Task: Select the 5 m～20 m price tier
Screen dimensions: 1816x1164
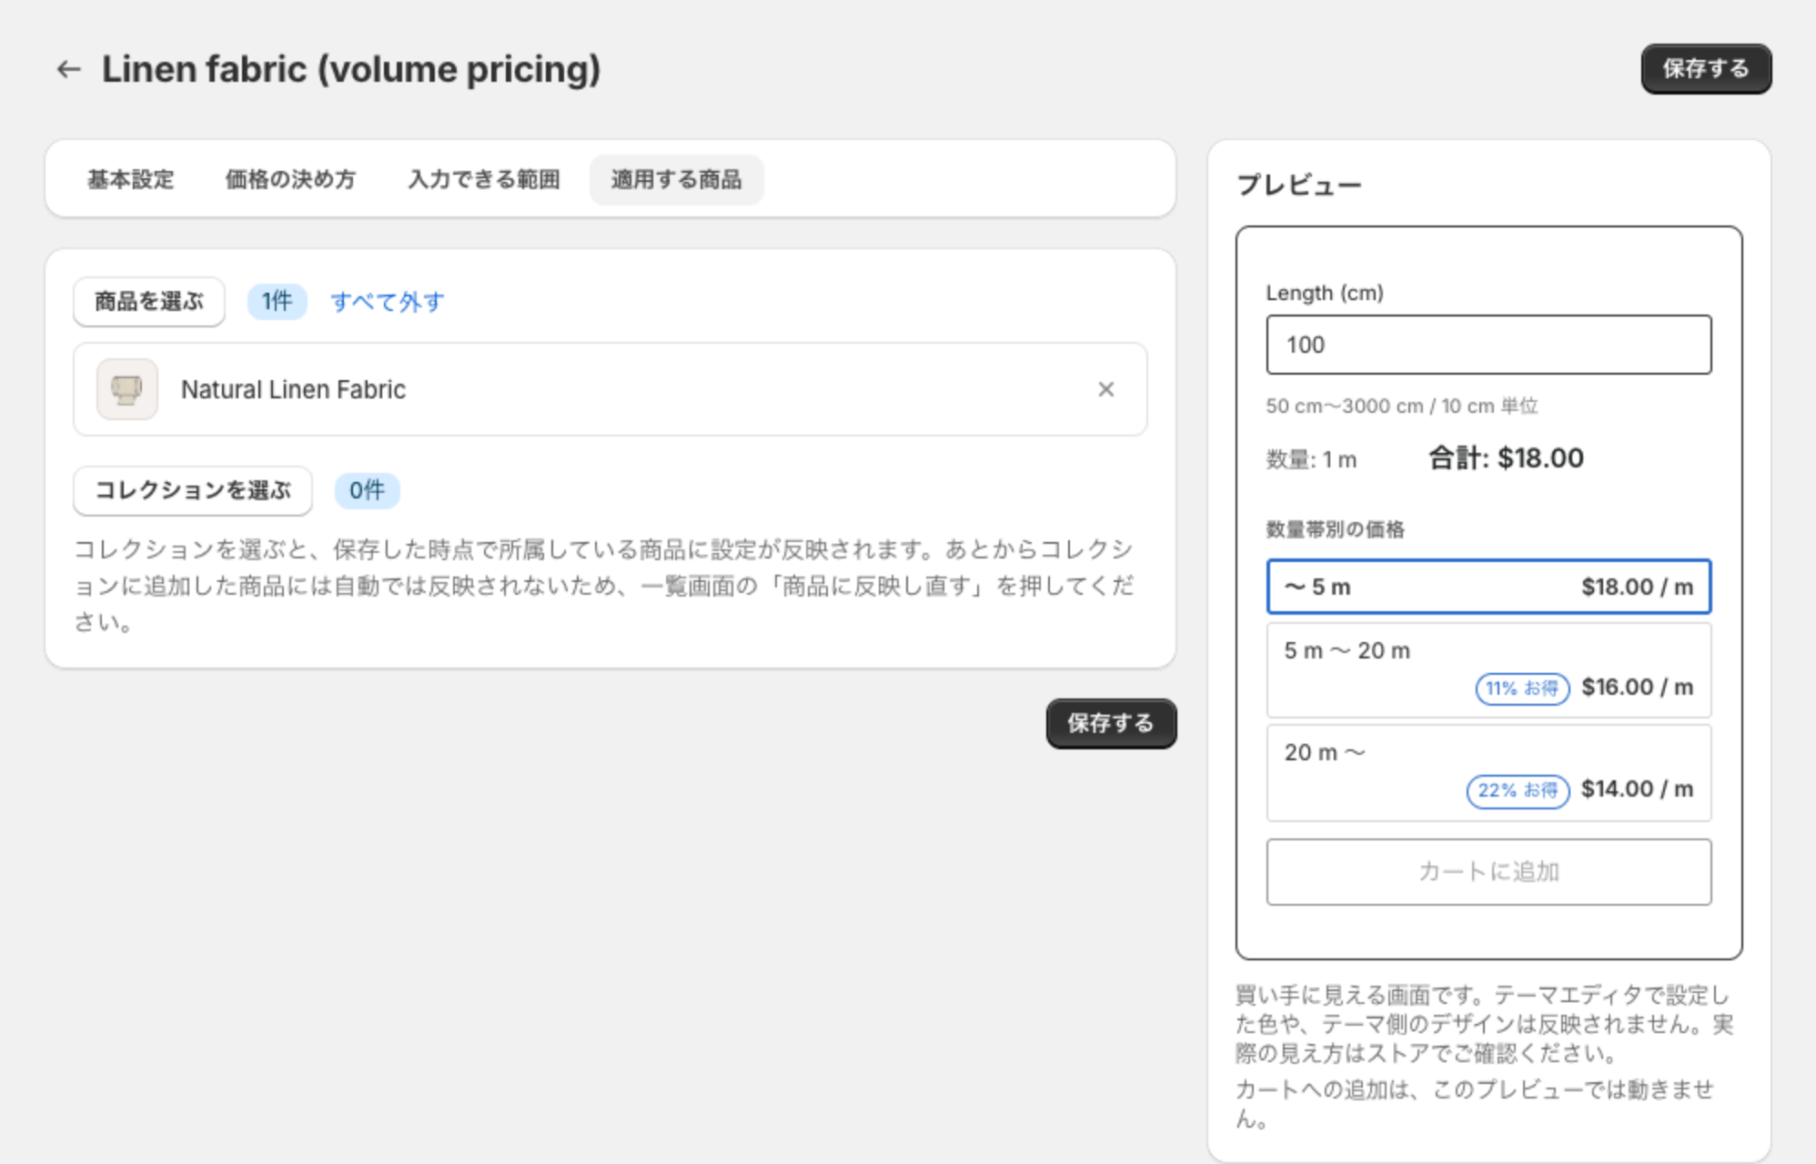Action: pyautogui.click(x=1488, y=670)
